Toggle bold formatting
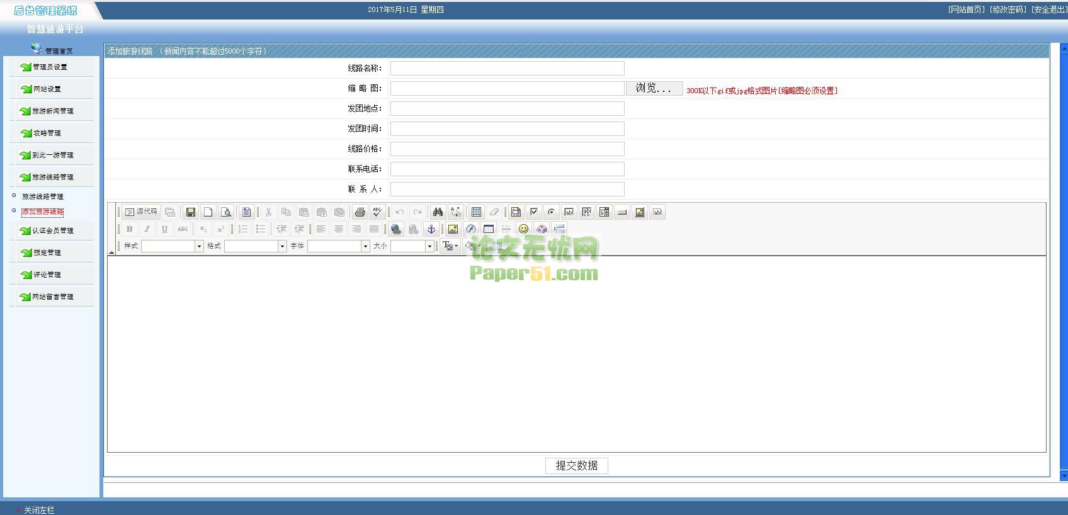 [x=129, y=229]
